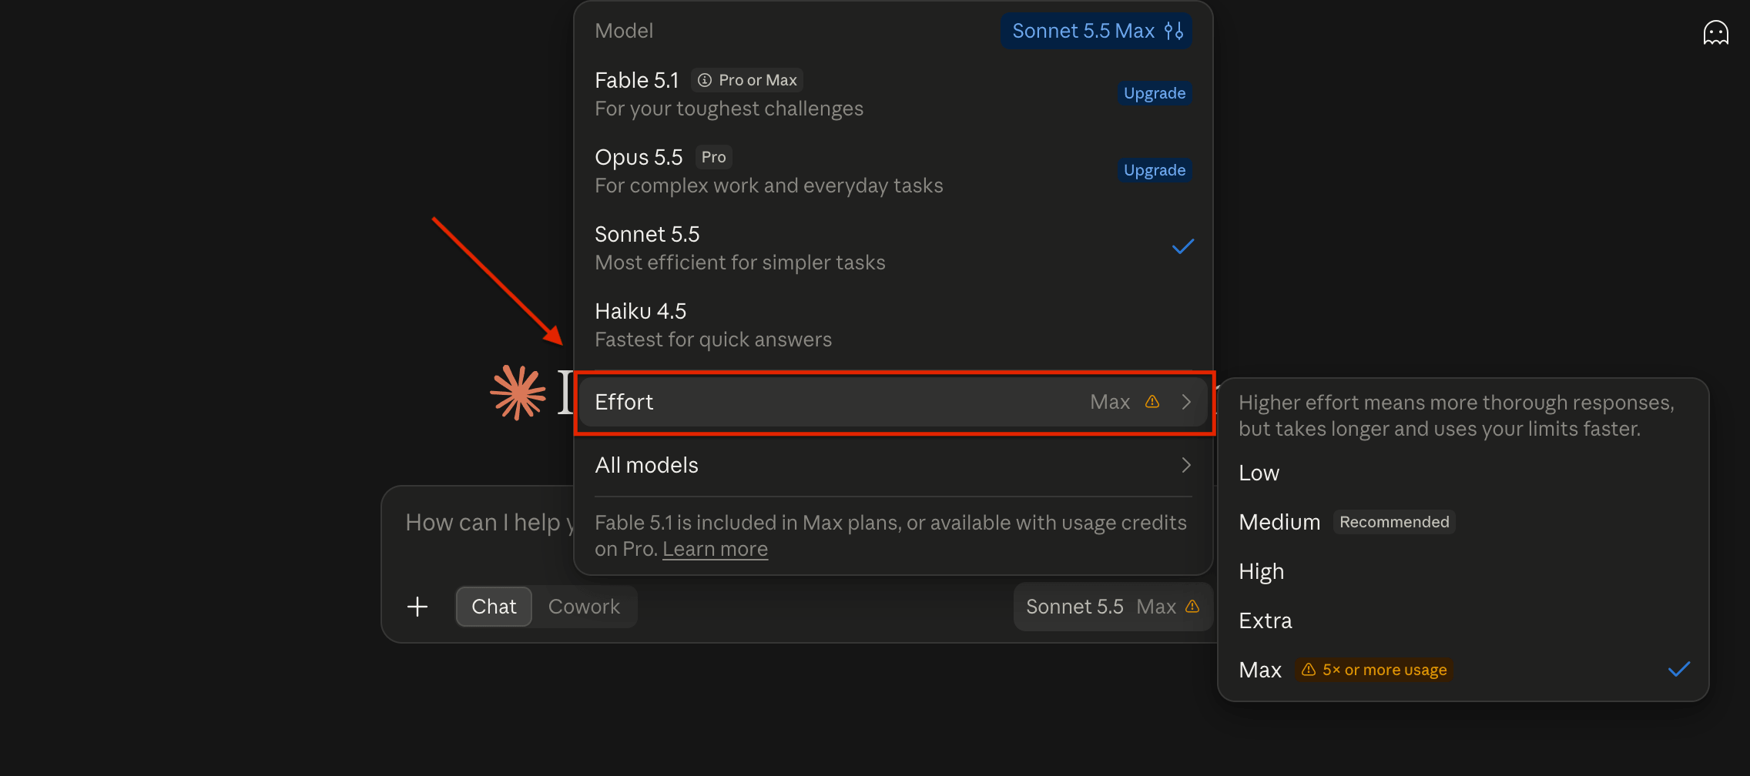The image size is (1750, 776).
Task: Click Upgrade next to Opus 5.5
Action: coord(1155,170)
